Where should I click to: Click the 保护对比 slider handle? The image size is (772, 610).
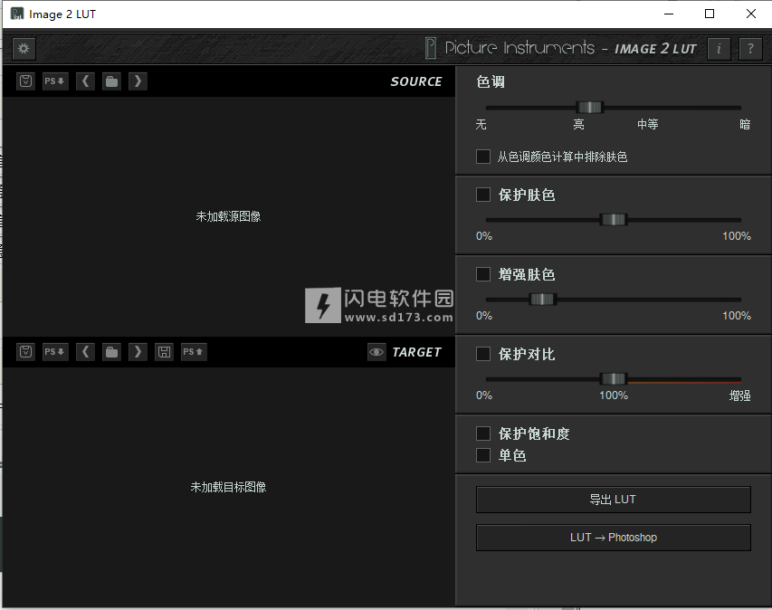pyautogui.click(x=613, y=378)
